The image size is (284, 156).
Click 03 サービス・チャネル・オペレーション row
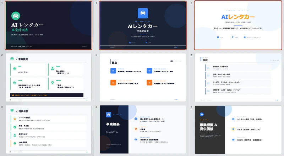click(x=238, y=83)
